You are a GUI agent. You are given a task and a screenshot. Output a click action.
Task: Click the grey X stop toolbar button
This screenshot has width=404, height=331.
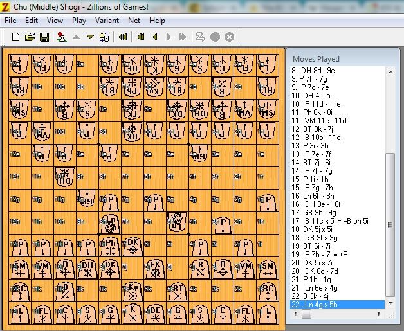[x=229, y=37]
